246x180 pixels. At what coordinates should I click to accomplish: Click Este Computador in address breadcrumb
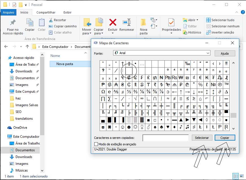[x=55, y=47]
